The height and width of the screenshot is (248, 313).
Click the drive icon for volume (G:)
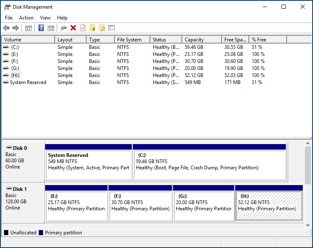pyautogui.click(x=6, y=68)
